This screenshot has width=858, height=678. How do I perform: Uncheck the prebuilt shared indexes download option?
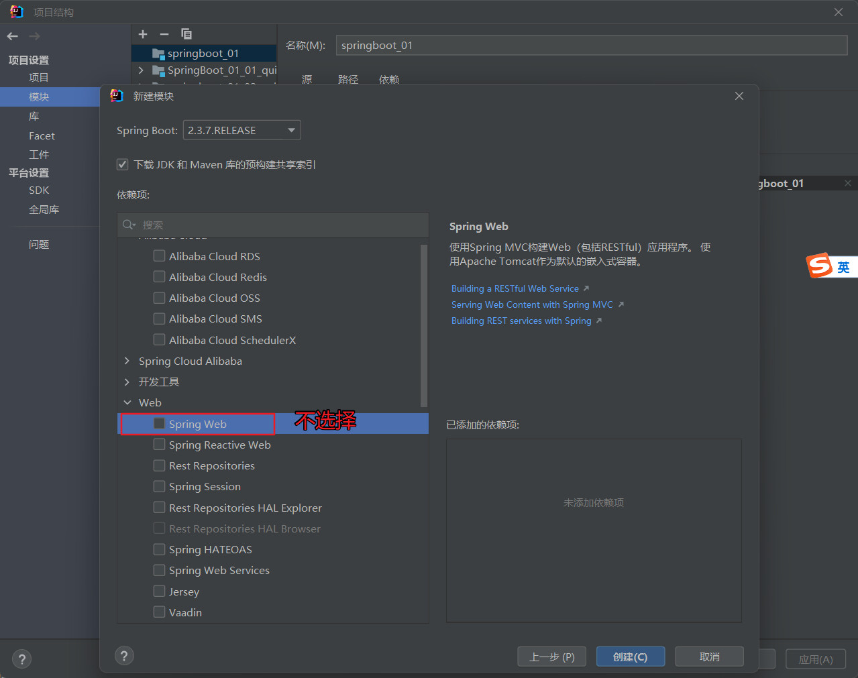(x=122, y=164)
